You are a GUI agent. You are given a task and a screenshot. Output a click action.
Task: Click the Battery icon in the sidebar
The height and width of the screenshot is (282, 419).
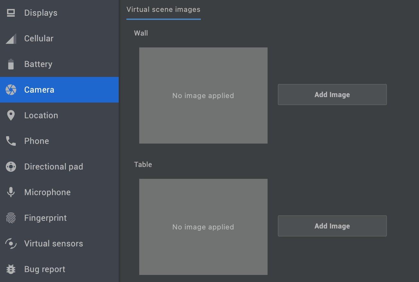11,64
